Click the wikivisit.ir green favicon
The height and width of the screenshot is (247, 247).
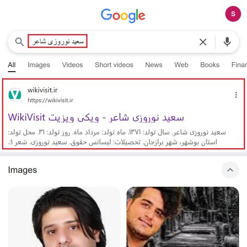(15, 95)
